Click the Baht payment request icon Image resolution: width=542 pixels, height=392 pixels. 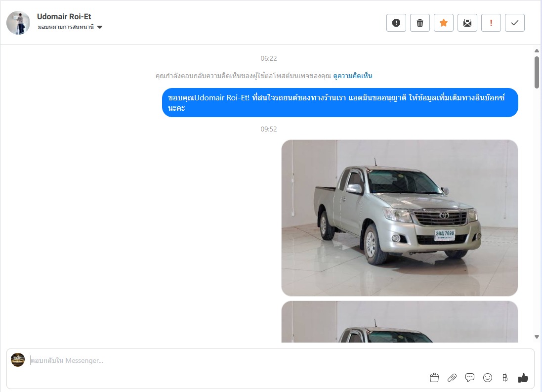[505, 378]
